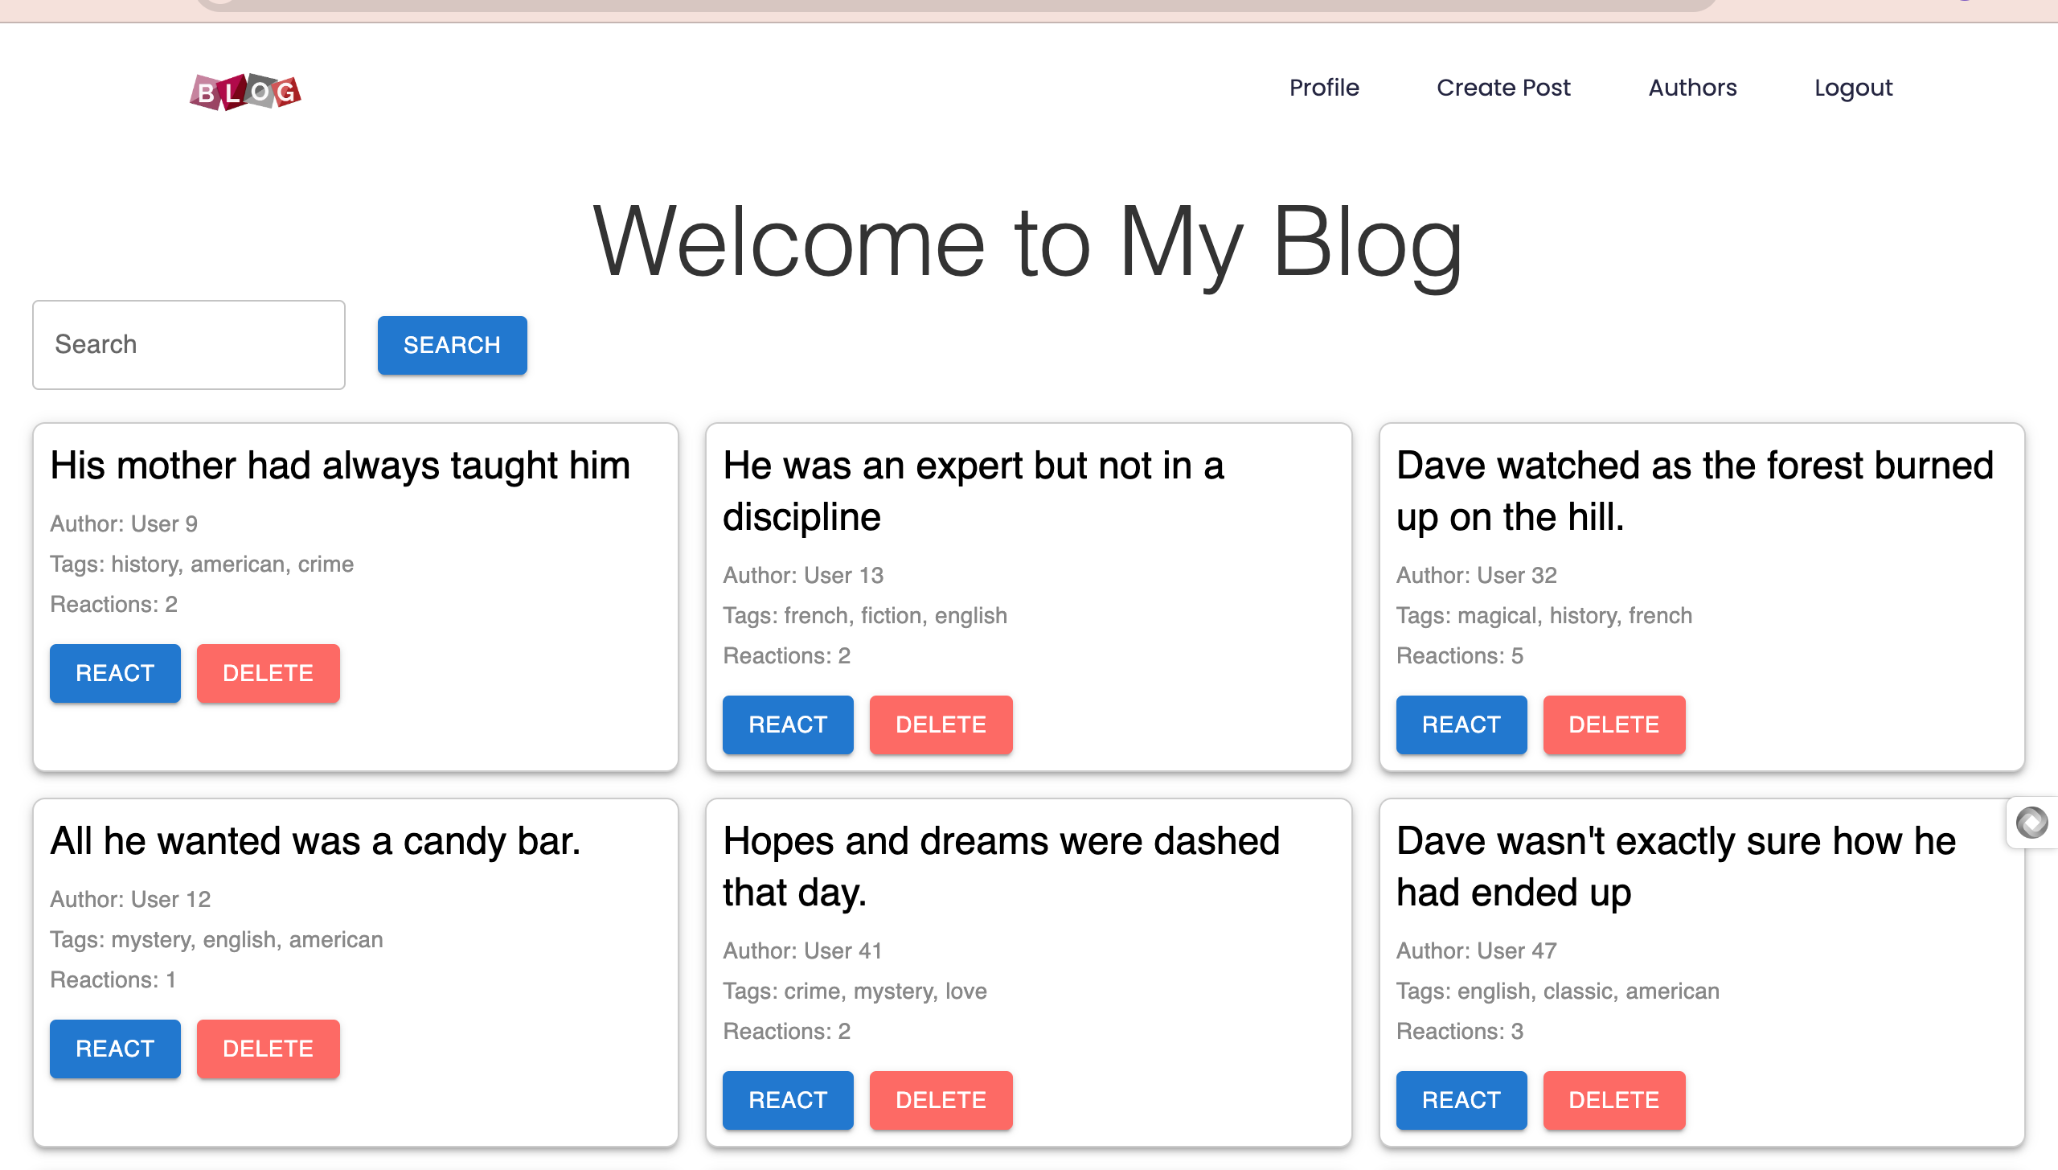2058x1170 pixels.
Task: React to the User 9 post
Action: [x=115, y=673]
